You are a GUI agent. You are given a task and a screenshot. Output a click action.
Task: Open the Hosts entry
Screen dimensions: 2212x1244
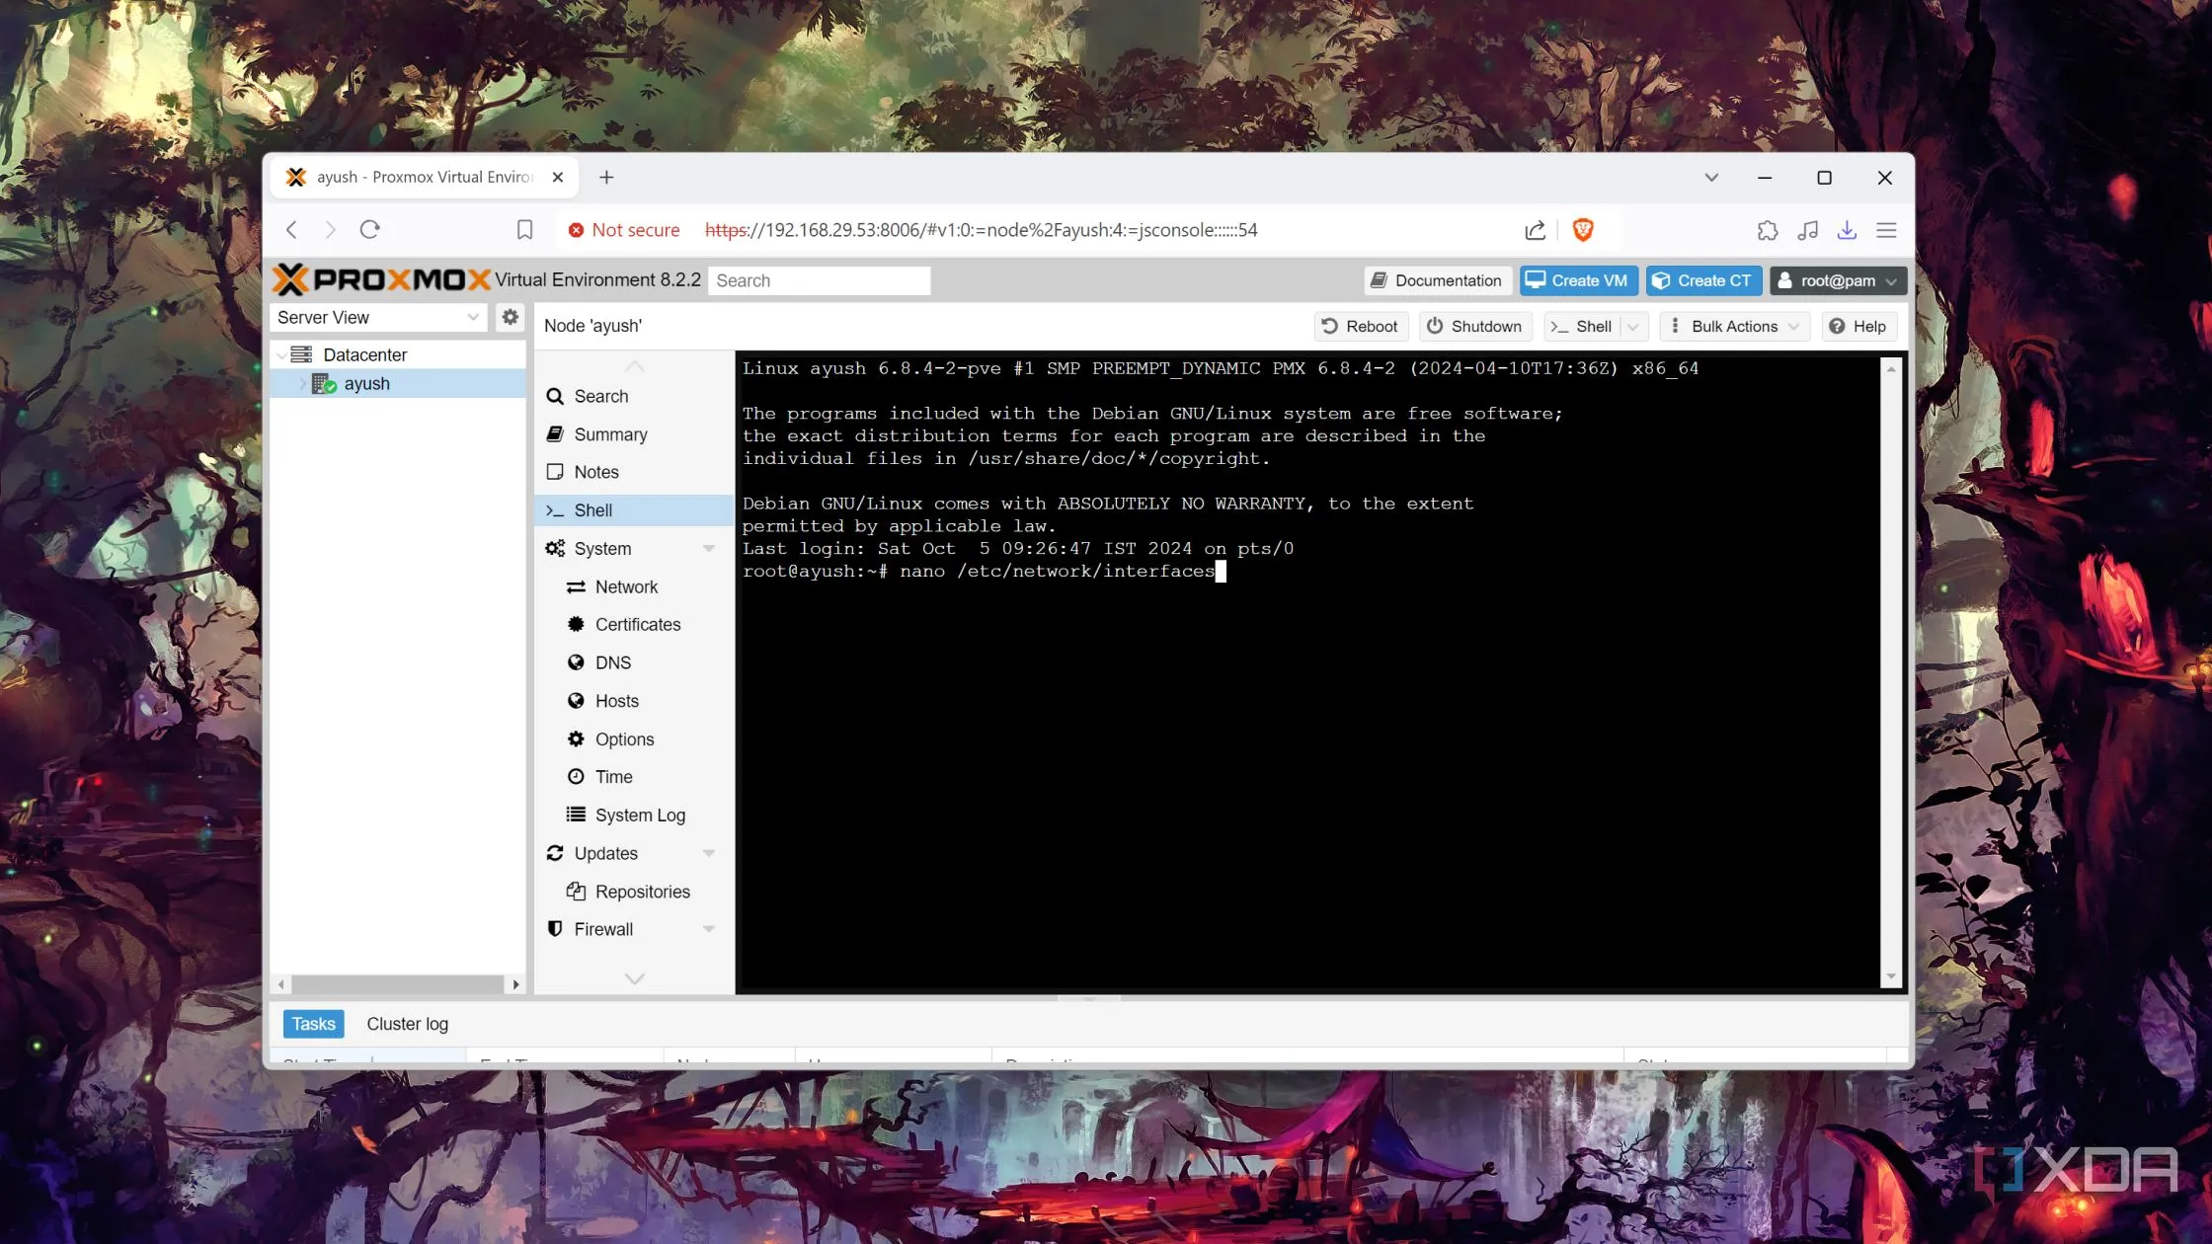(x=634, y=701)
